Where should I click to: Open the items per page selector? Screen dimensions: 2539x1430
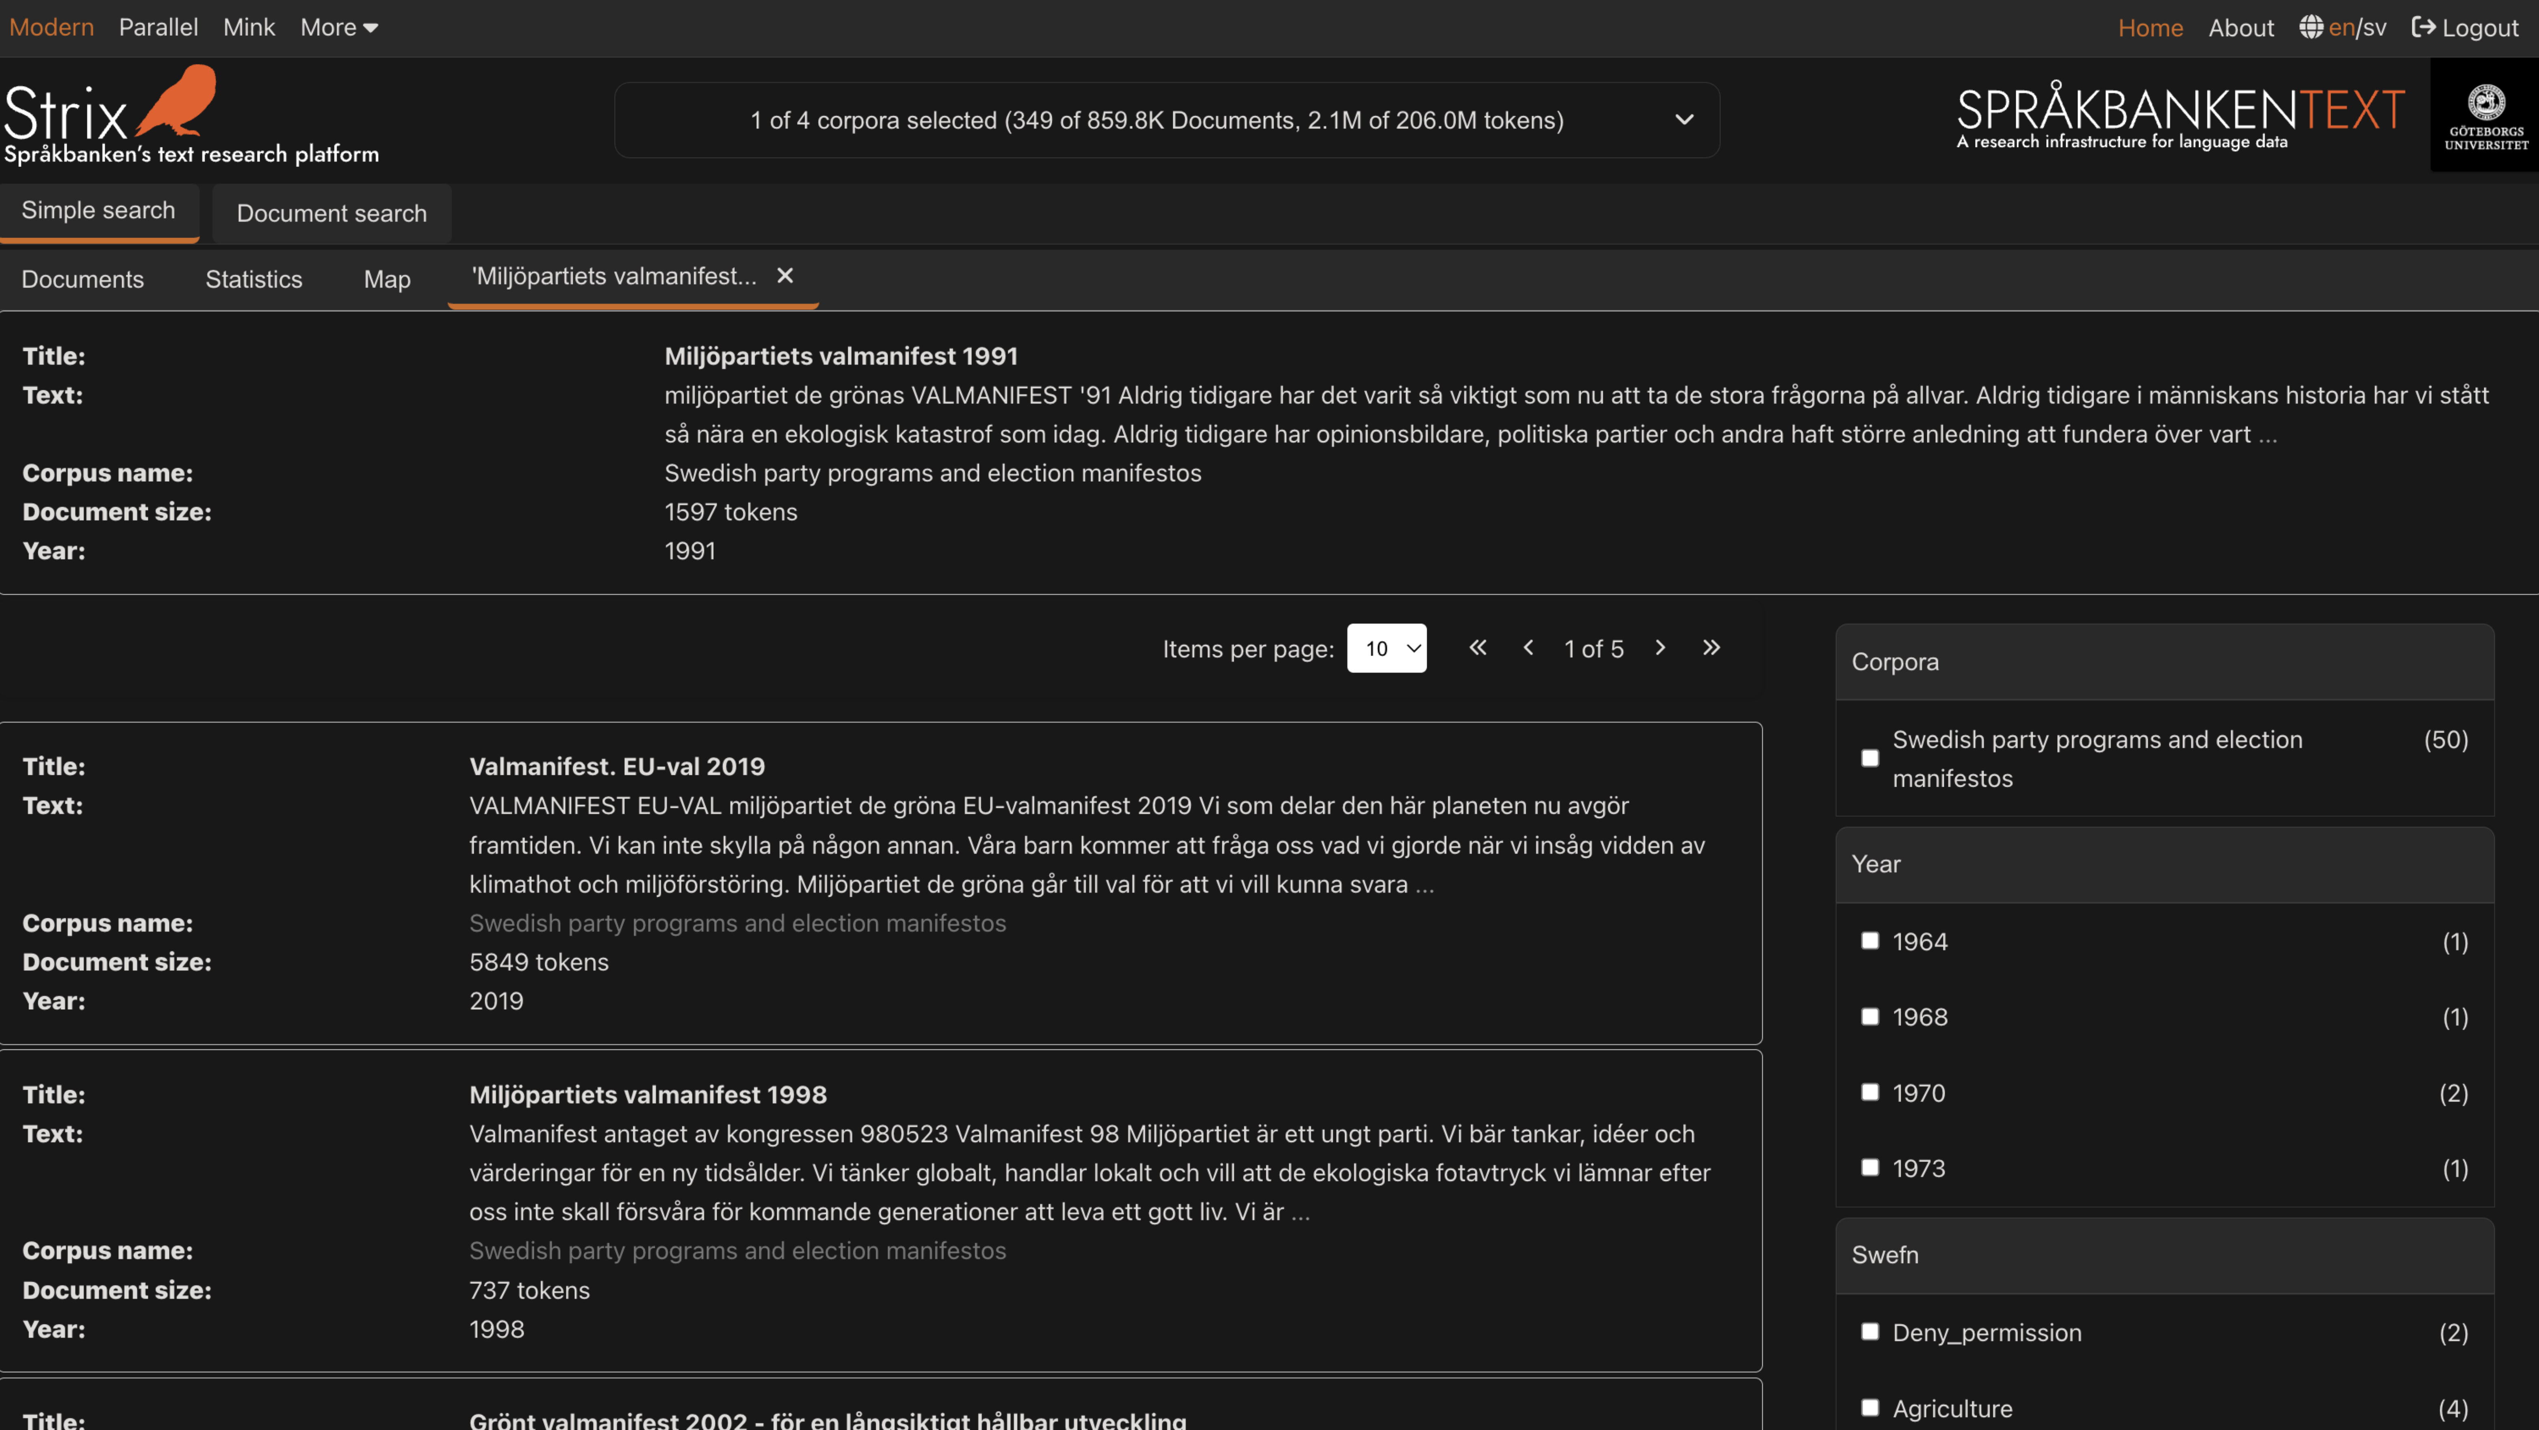(1387, 649)
